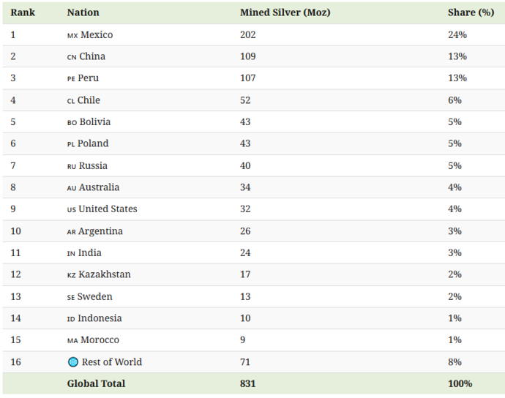Click the Argentina row name
Image resolution: width=505 pixels, height=398 pixels.
click(100, 231)
